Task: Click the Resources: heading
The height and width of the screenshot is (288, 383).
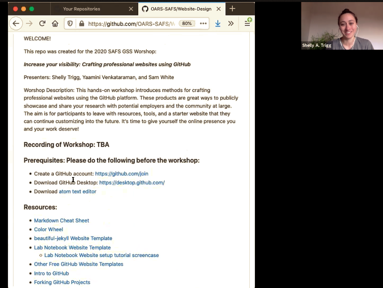Action: [41, 207]
